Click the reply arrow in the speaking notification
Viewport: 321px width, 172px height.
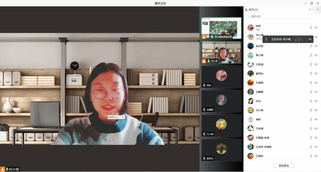[310, 39]
